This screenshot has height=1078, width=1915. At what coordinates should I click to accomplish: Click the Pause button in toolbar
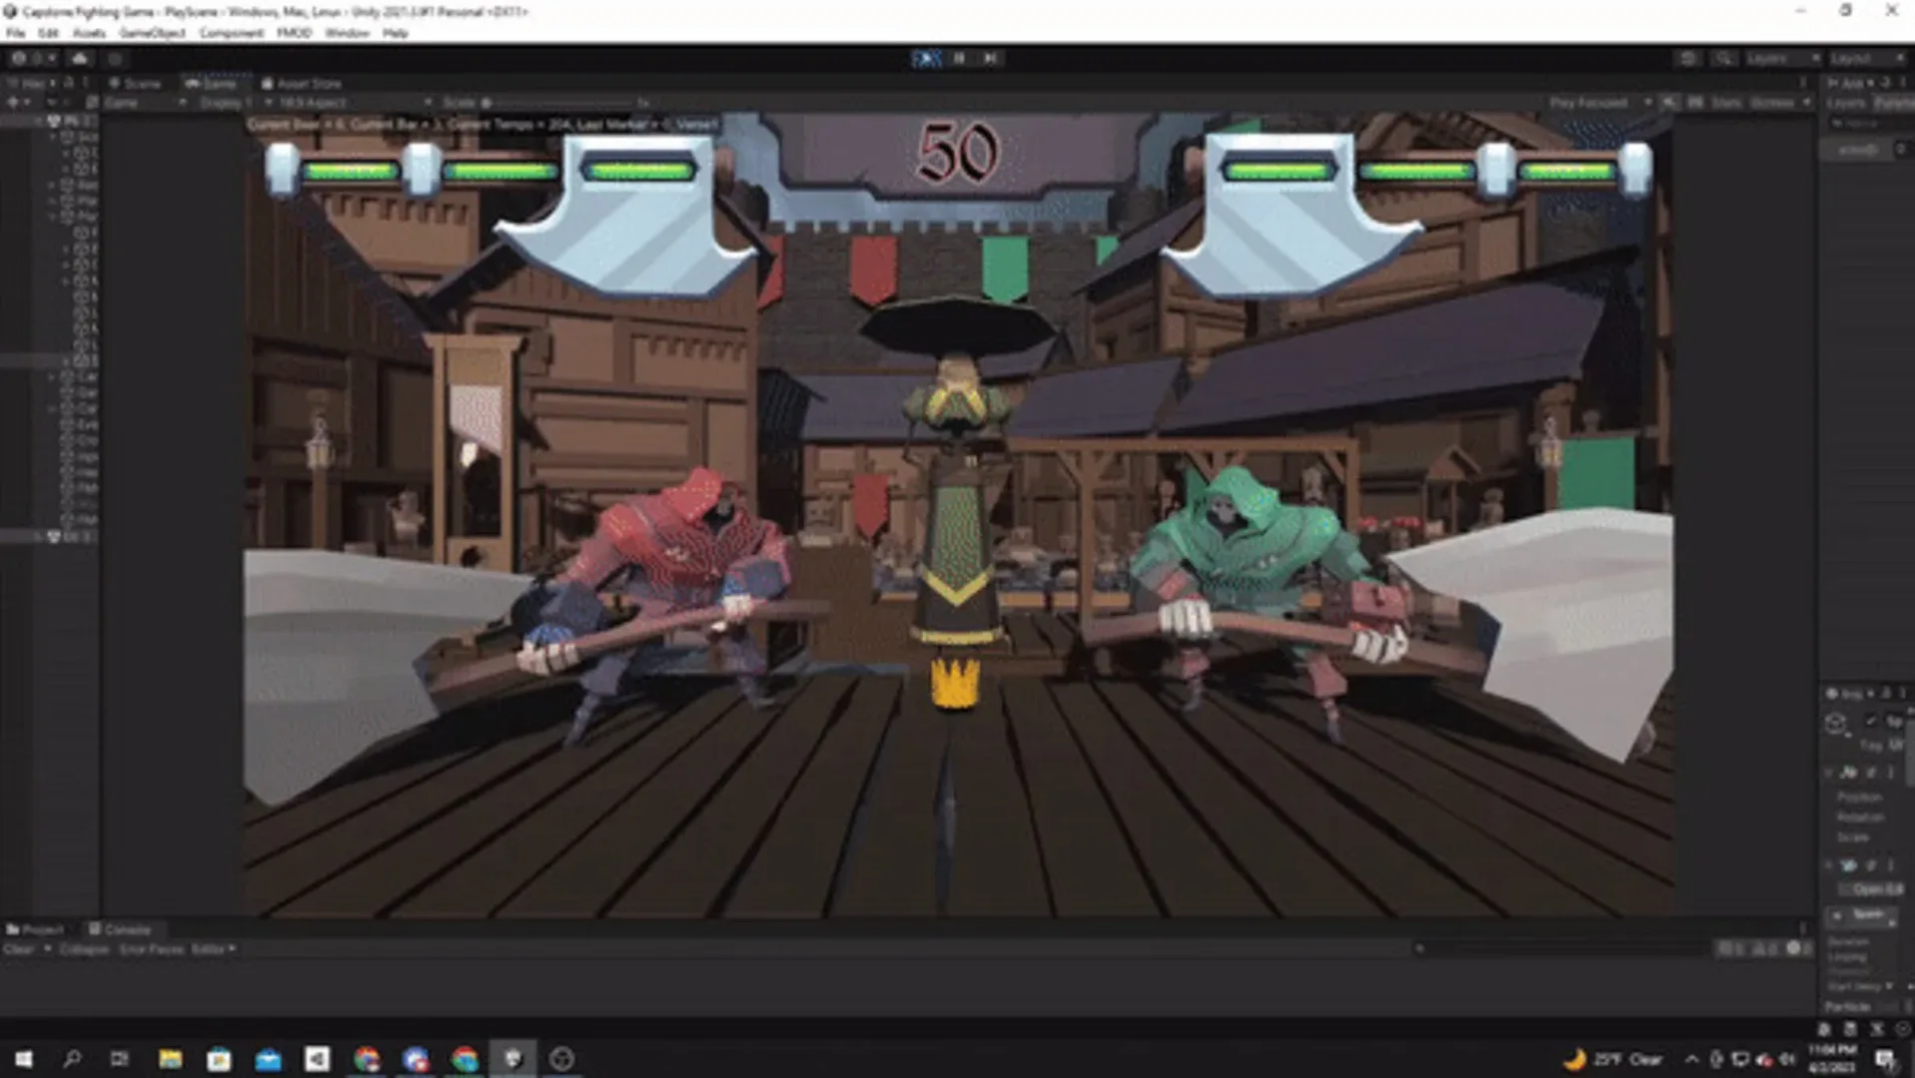[x=959, y=59]
